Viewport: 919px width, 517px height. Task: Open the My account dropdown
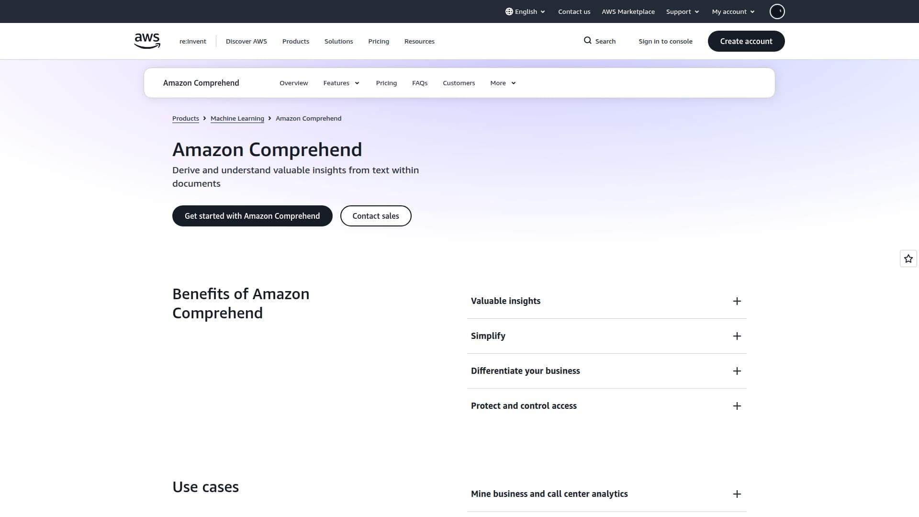(x=733, y=11)
